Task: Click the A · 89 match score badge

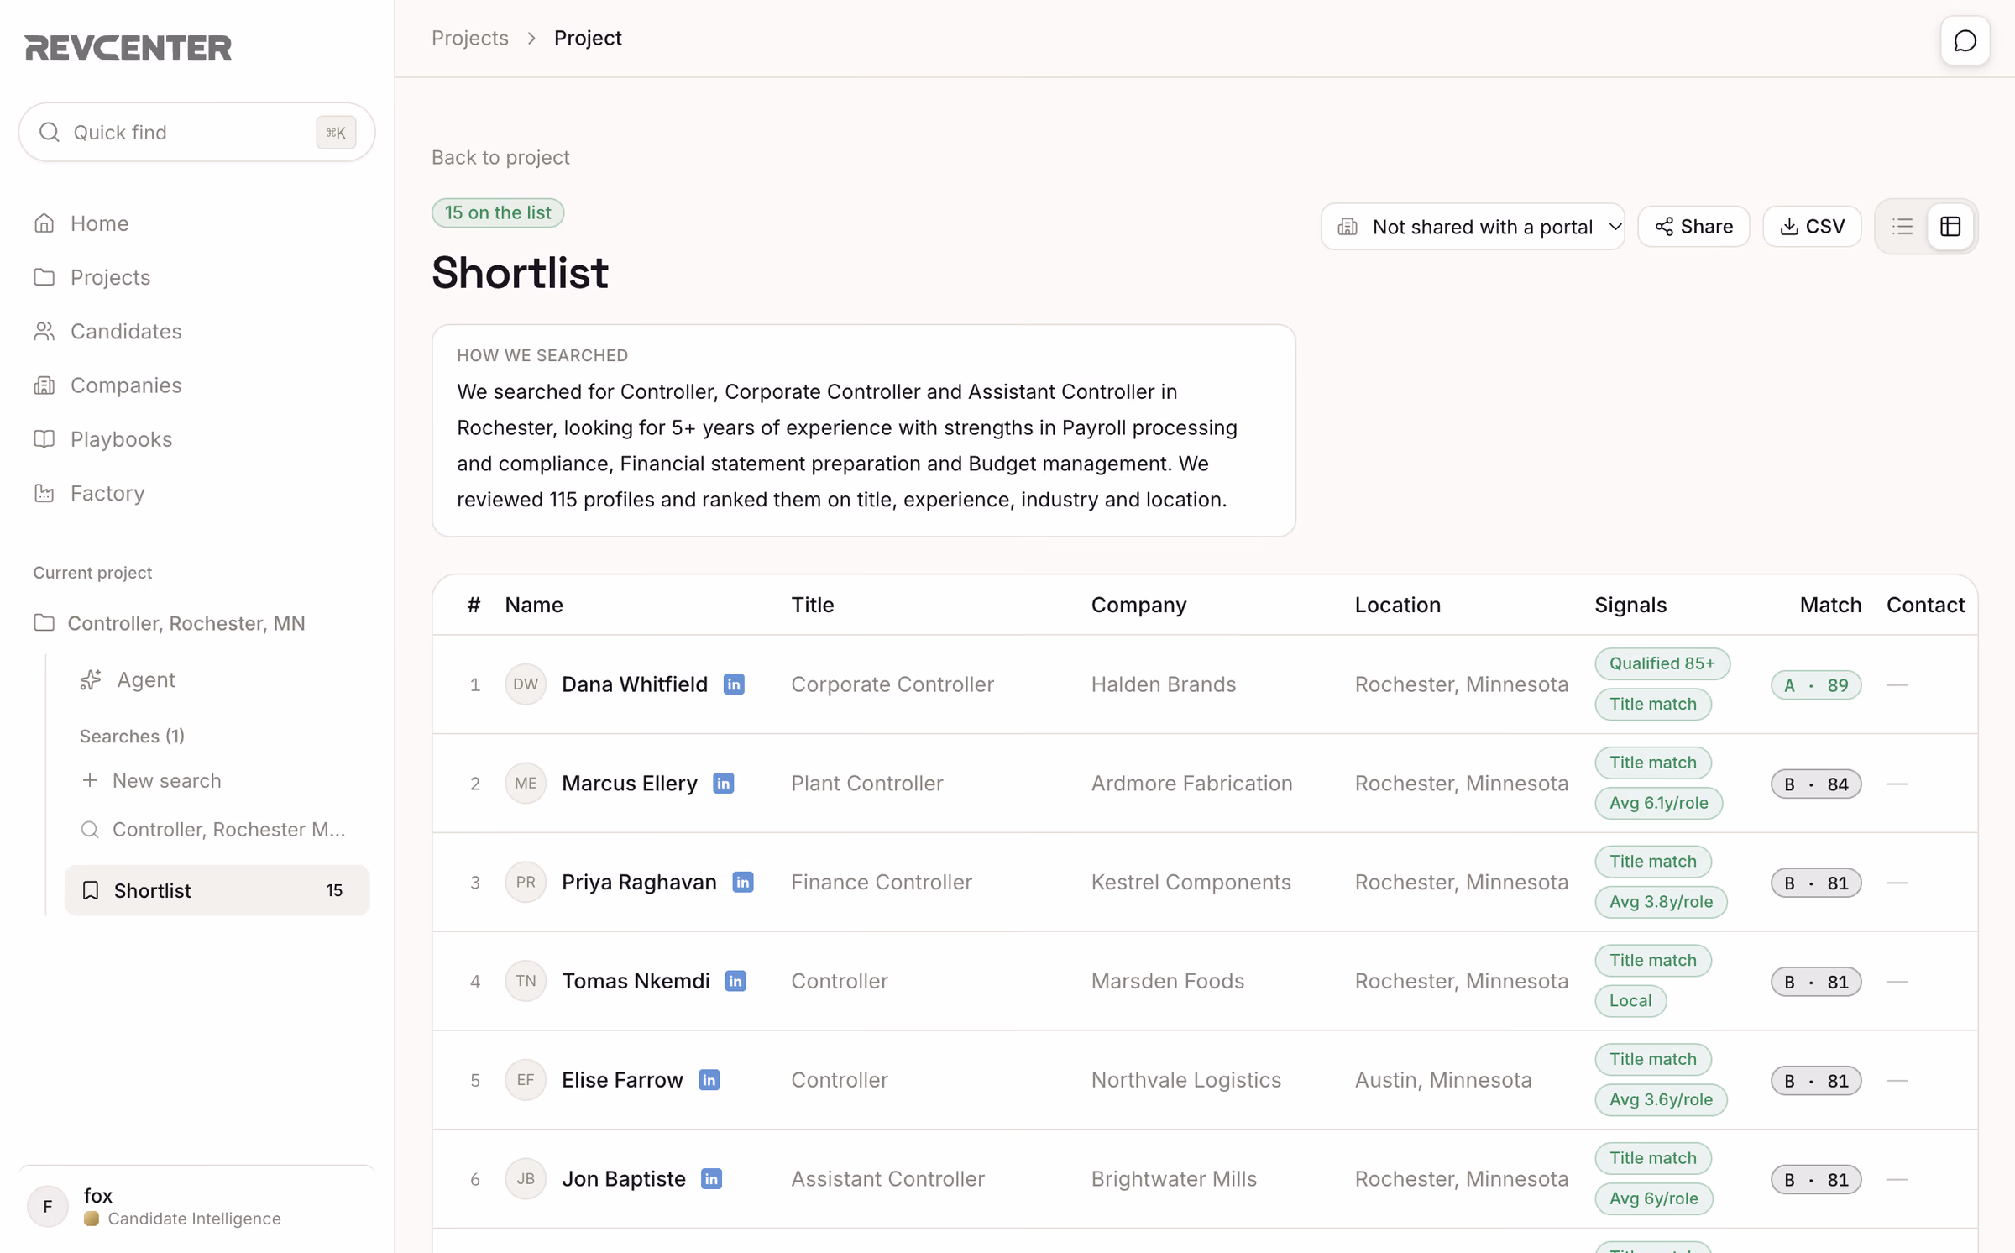Action: point(1816,685)
